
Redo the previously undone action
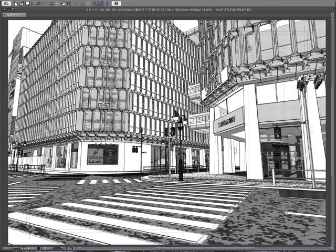pyautogui.click(x=44, y=4)
